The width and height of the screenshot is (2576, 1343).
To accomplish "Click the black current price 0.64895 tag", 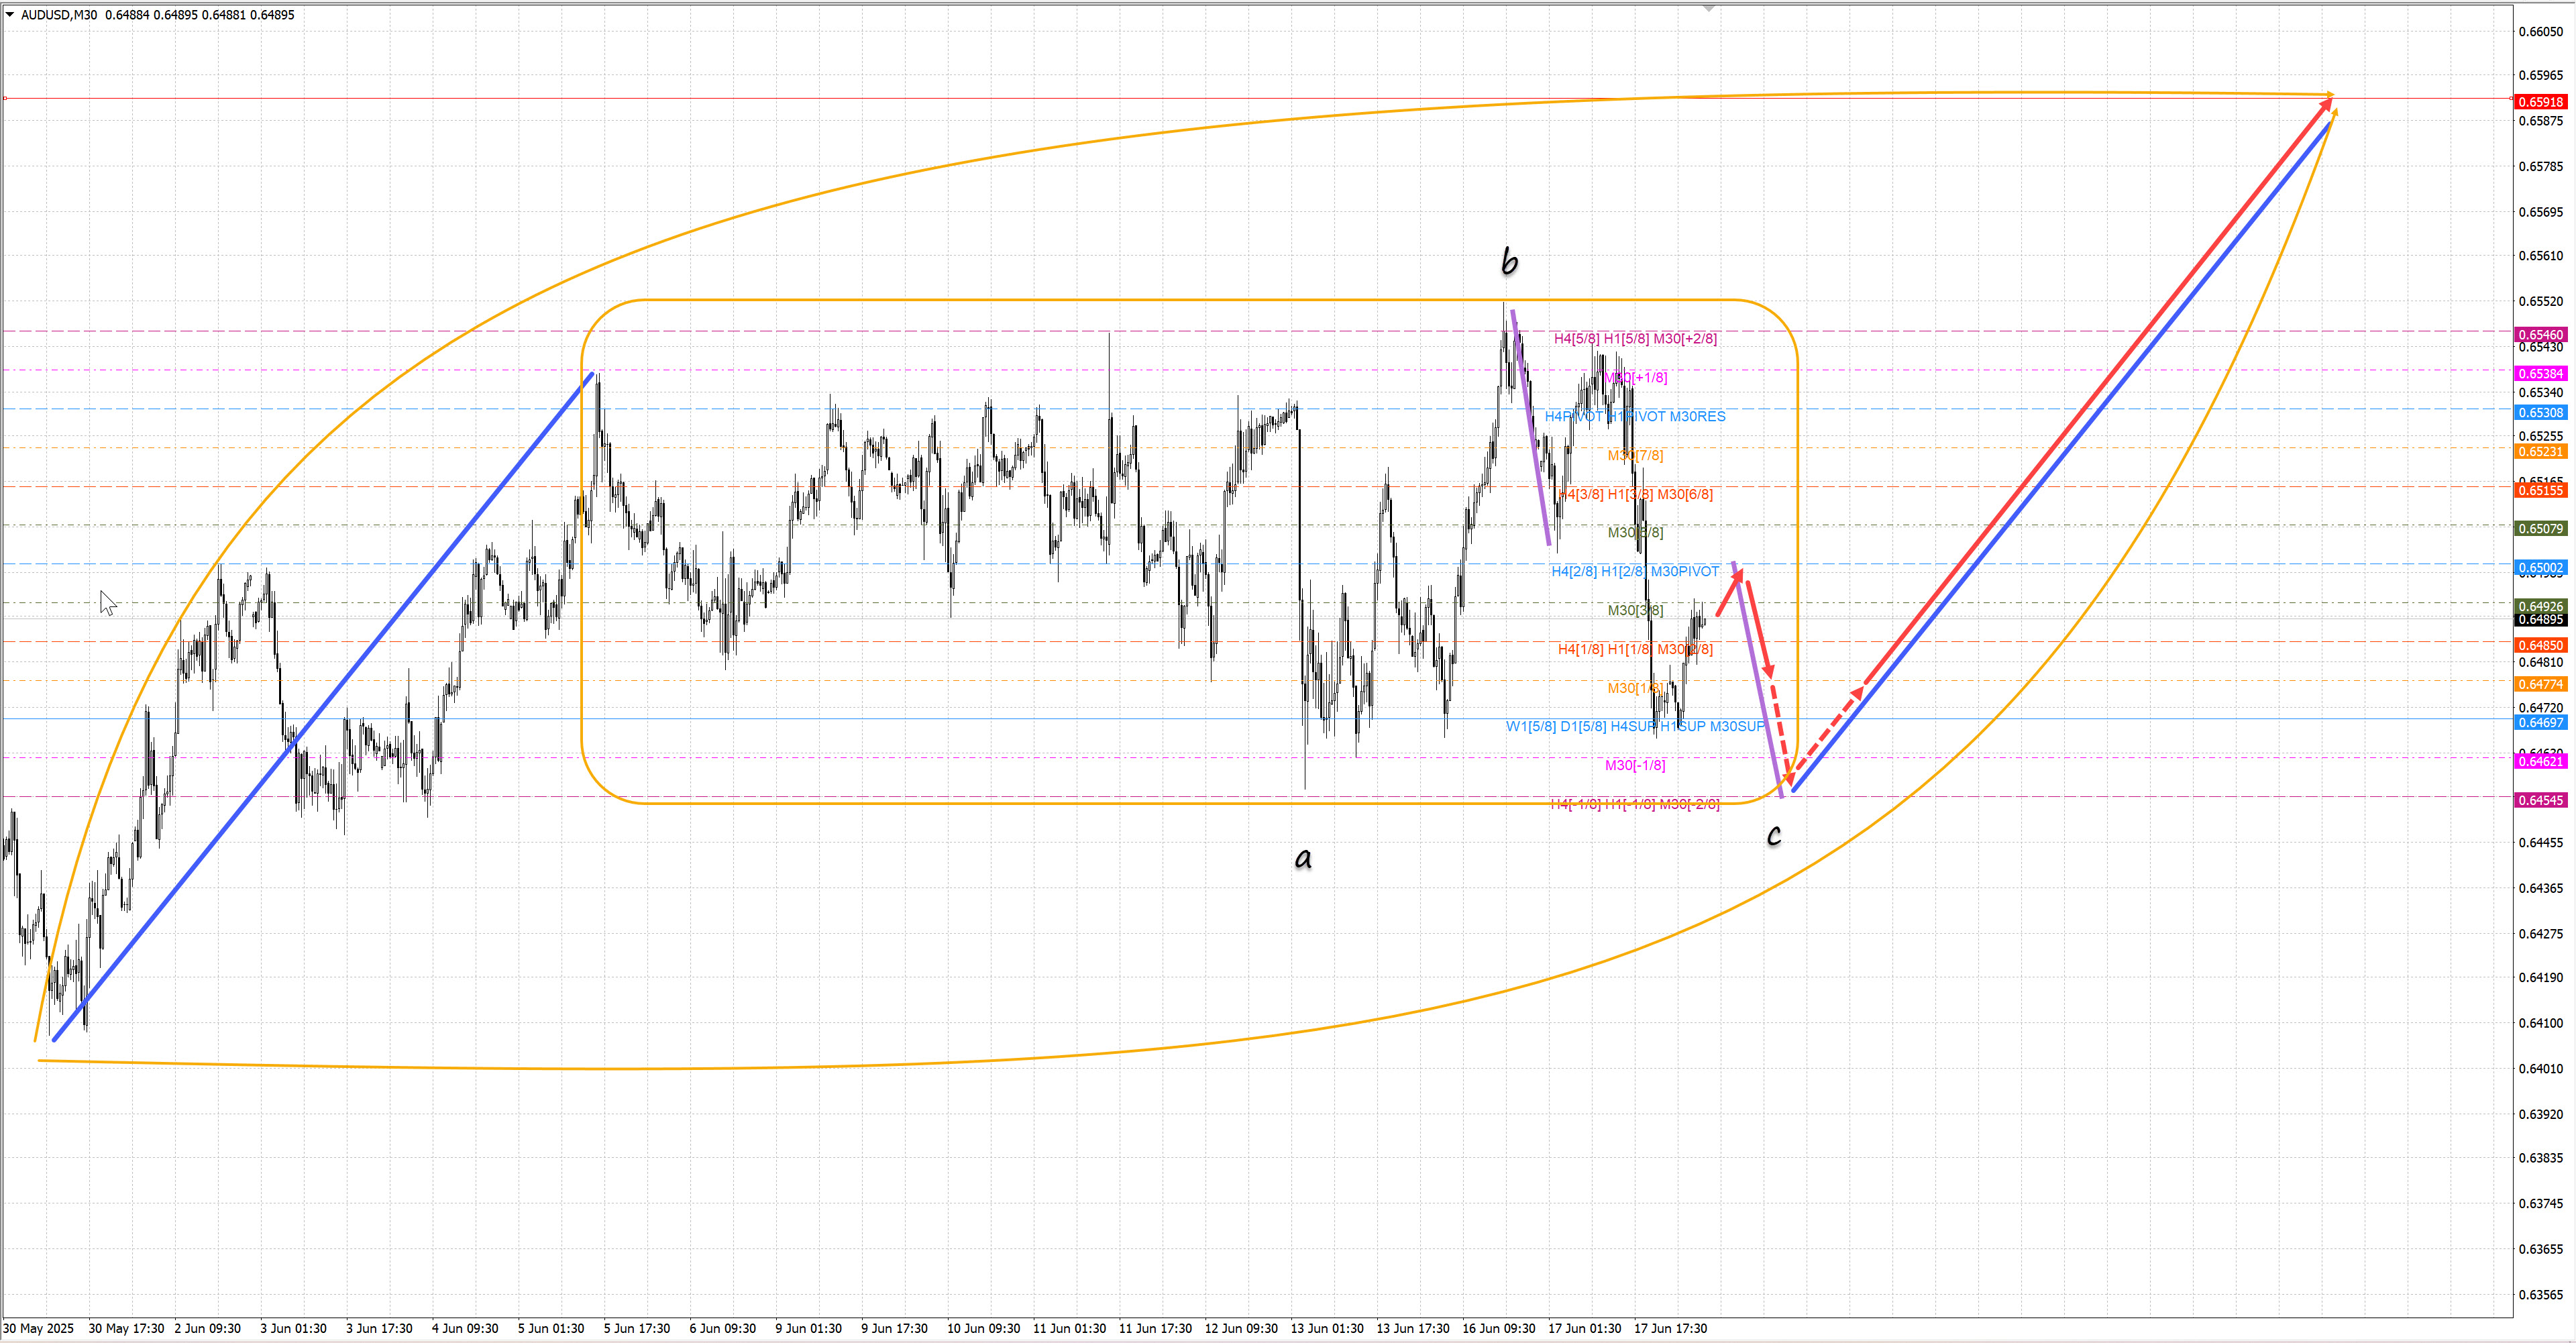I will [x=2540, y=620].
